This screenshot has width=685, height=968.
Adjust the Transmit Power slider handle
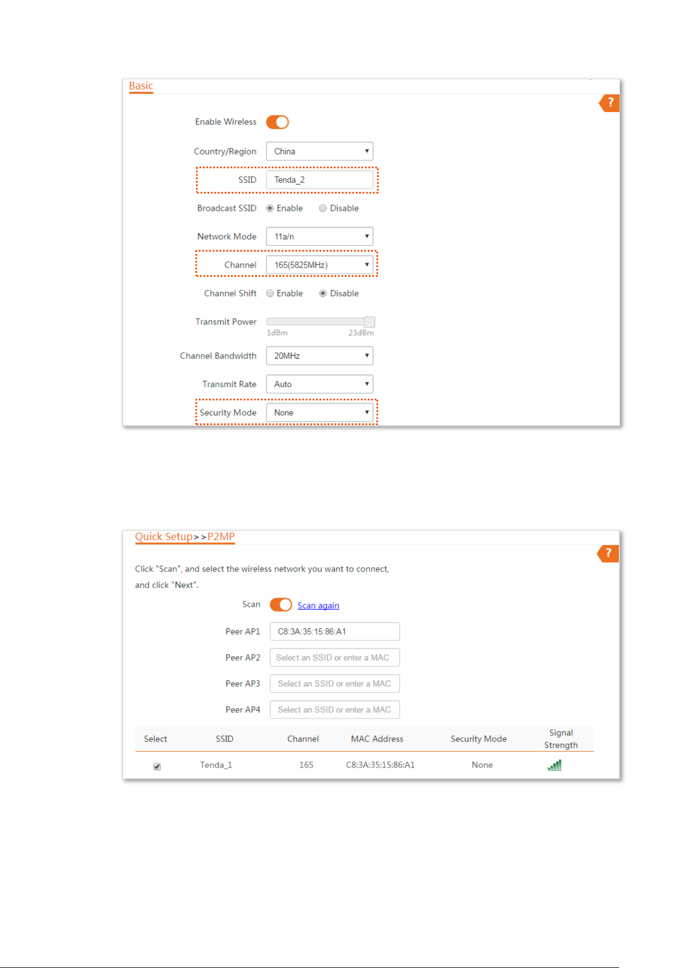tap(370, 322)
